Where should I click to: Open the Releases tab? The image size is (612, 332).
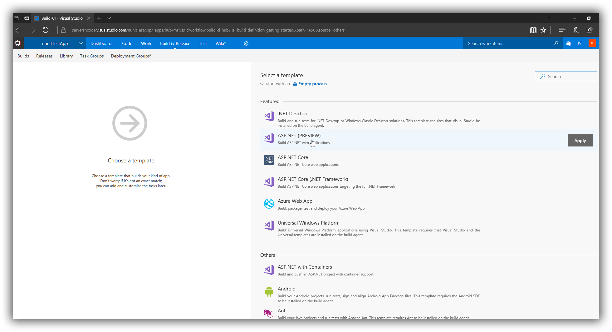pos(44,56)
